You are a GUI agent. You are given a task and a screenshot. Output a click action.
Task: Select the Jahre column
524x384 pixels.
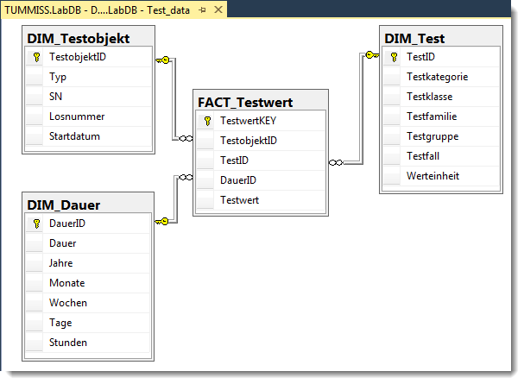88,263
